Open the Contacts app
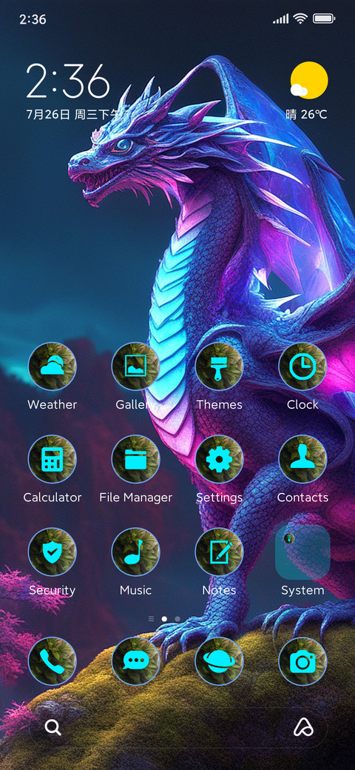 (x=302, y=459)
